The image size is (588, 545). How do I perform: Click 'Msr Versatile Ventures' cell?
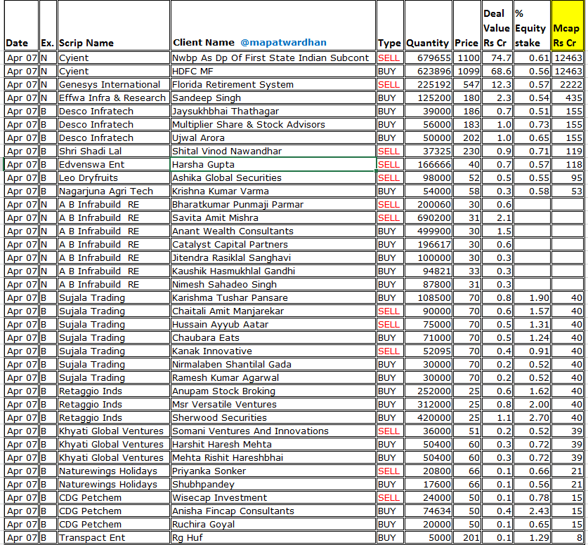point(273,405)
